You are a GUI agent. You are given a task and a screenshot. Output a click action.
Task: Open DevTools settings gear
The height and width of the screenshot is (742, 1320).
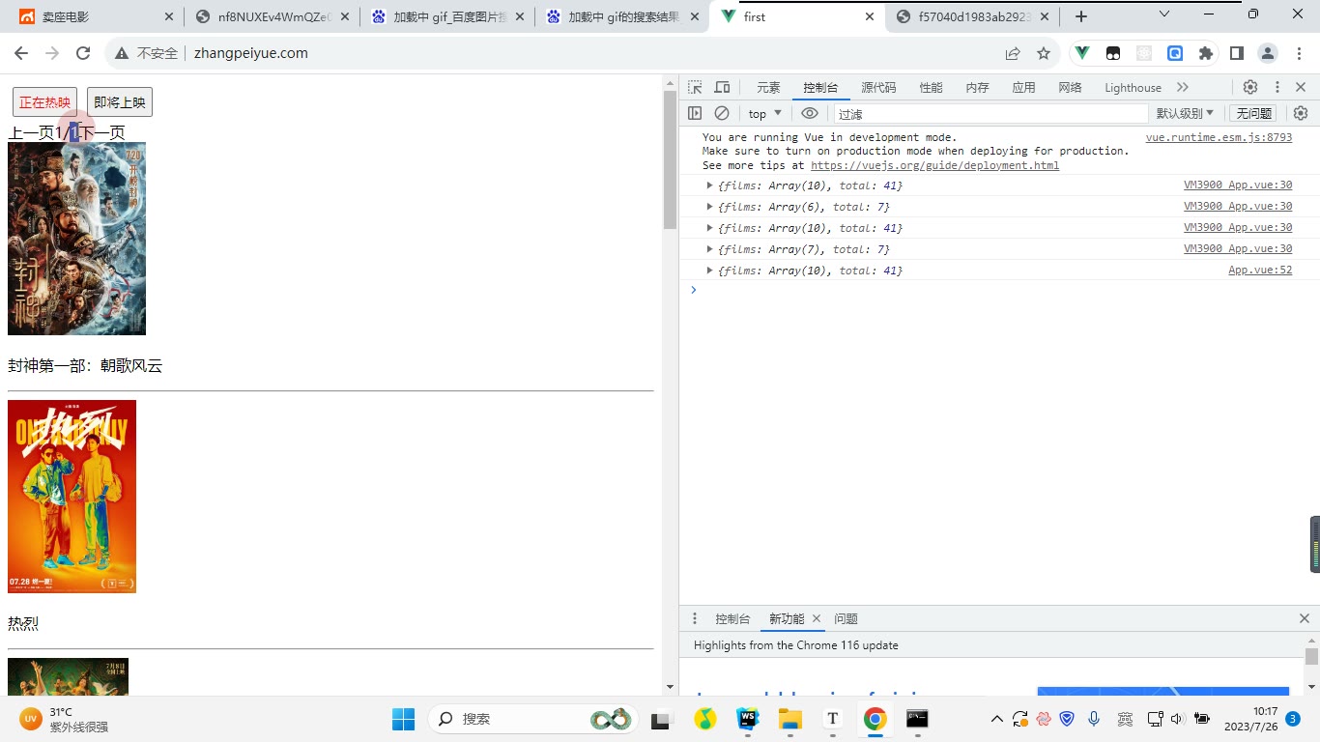[x=1250, y=87]
